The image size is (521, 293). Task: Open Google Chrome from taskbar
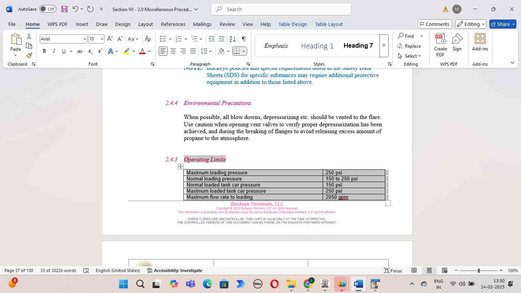tap(308, 284)
